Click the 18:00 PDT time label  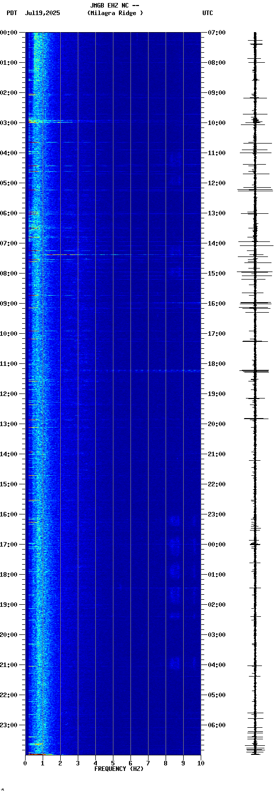tap(9, 575)
